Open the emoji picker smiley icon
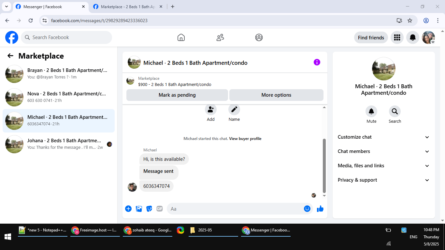445x250 pixels. coord(307,209)
